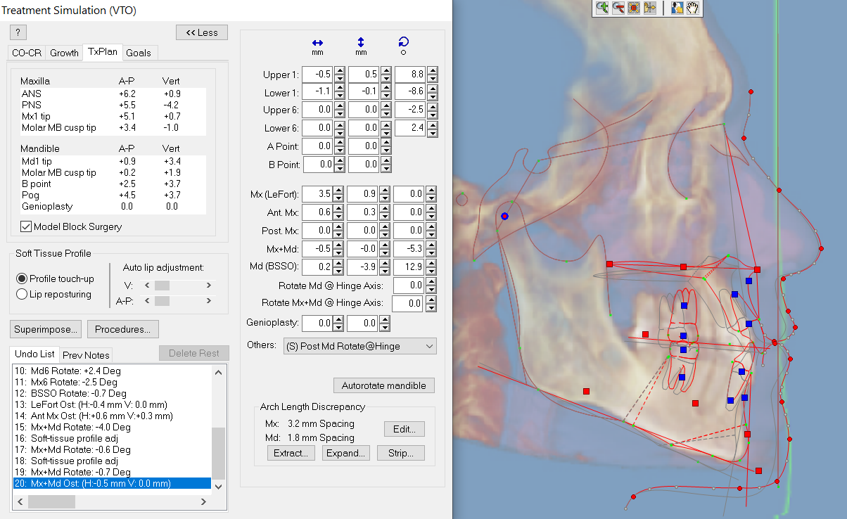This screenshot has width=847, height=519.
Task: Switch to the Growth tab
Action: coord(64,53)
